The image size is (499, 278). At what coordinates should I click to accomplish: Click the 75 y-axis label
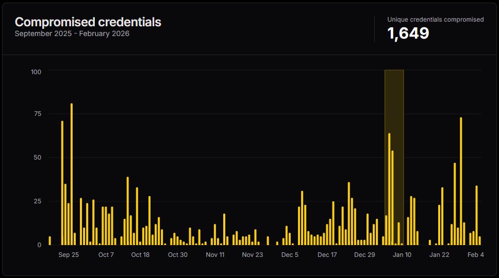pos(38,114)
